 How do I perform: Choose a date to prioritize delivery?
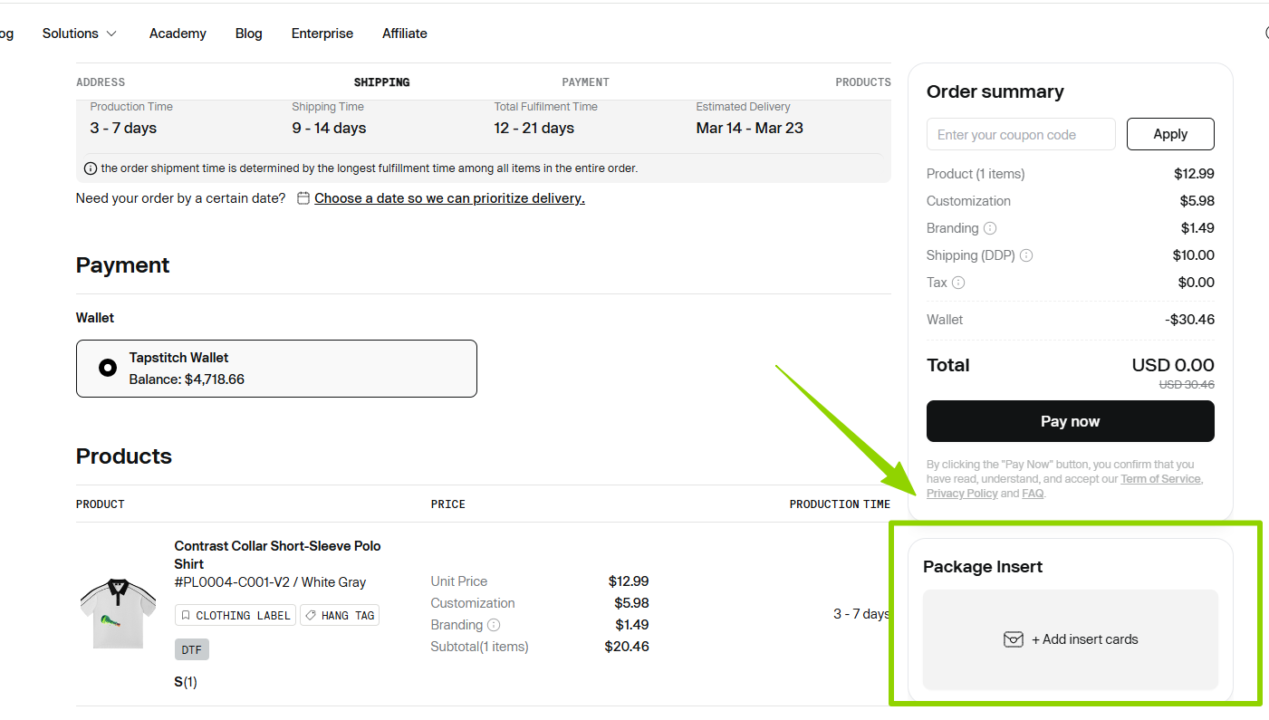(x=449, y=198)
